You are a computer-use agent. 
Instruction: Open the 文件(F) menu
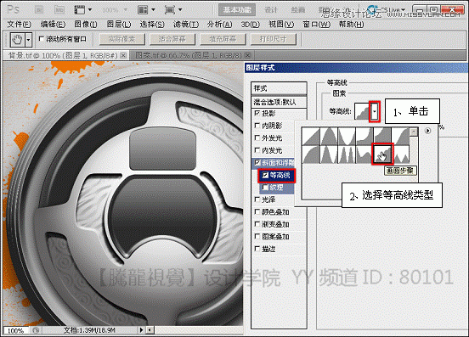point(20,25)
